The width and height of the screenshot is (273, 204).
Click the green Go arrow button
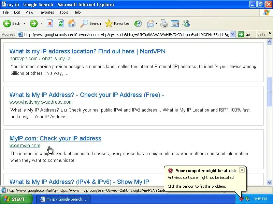click(x=241, y=34)
